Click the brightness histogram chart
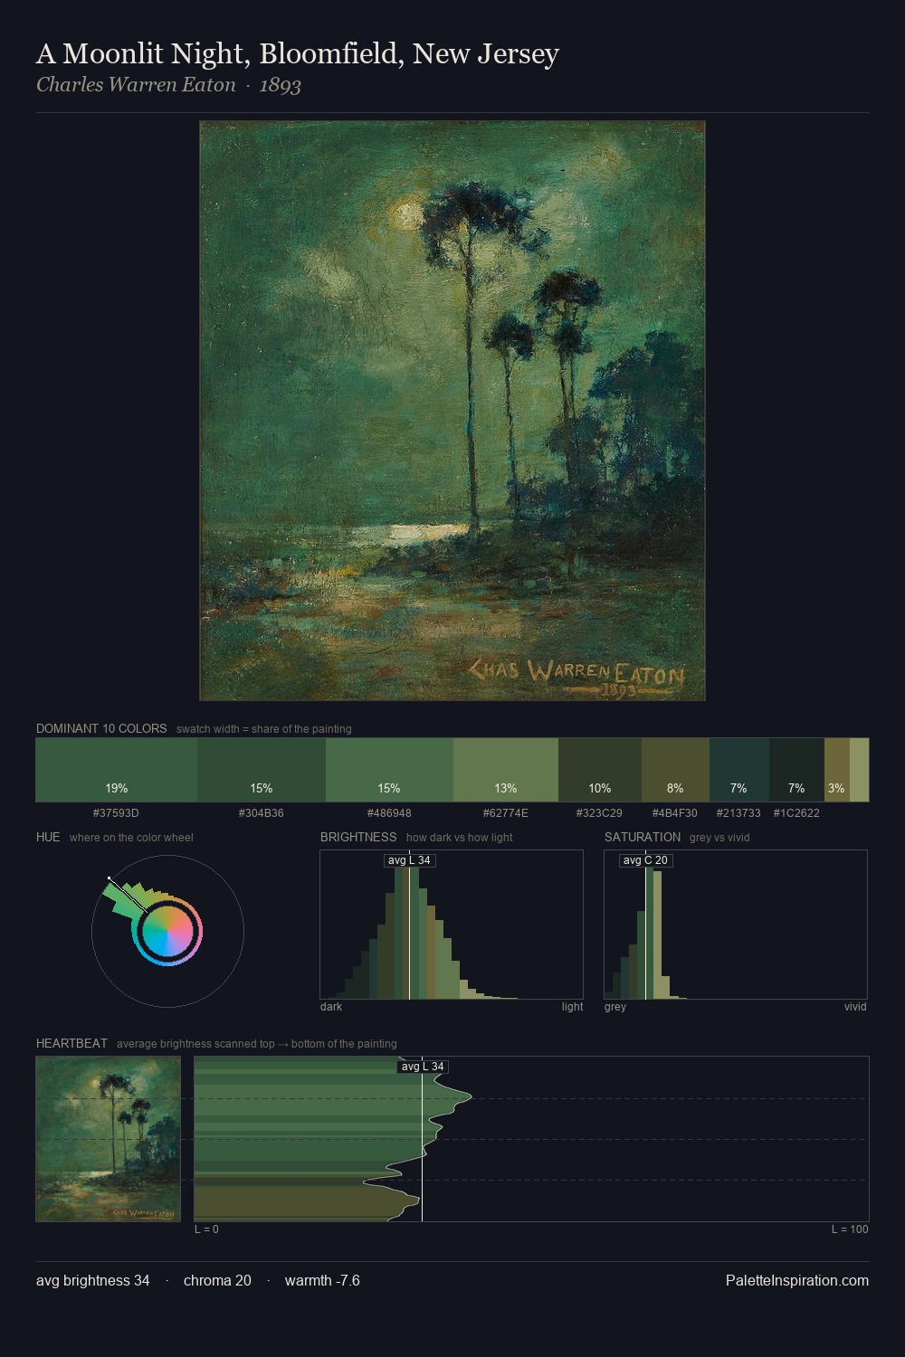Screen dimensions: 905x1357 (452, 925)
